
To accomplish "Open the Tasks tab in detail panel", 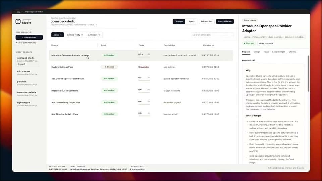I will (x=266, y=52).
